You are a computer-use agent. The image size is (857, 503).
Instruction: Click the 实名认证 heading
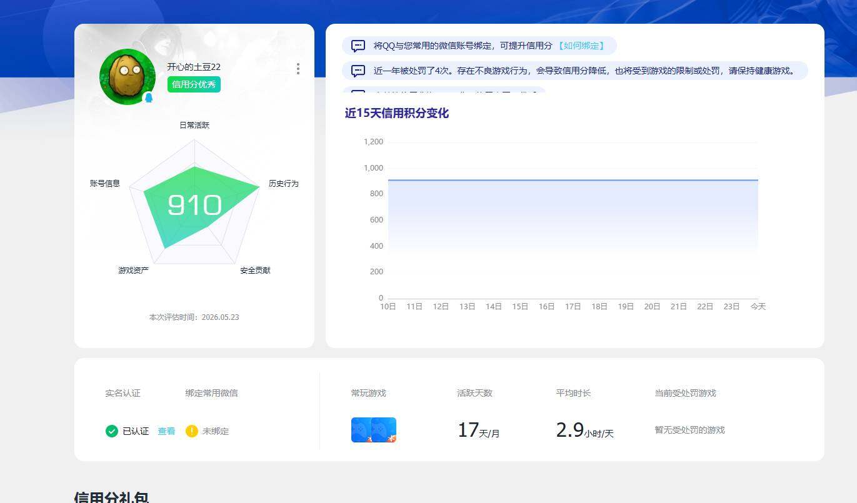123,393
